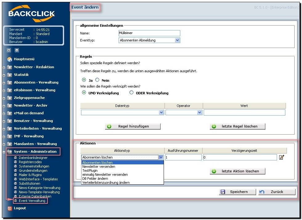The width and height of the screenshot is (302, 220).
Task: Click the Ausführungsnummer input field
Action: 183,157
